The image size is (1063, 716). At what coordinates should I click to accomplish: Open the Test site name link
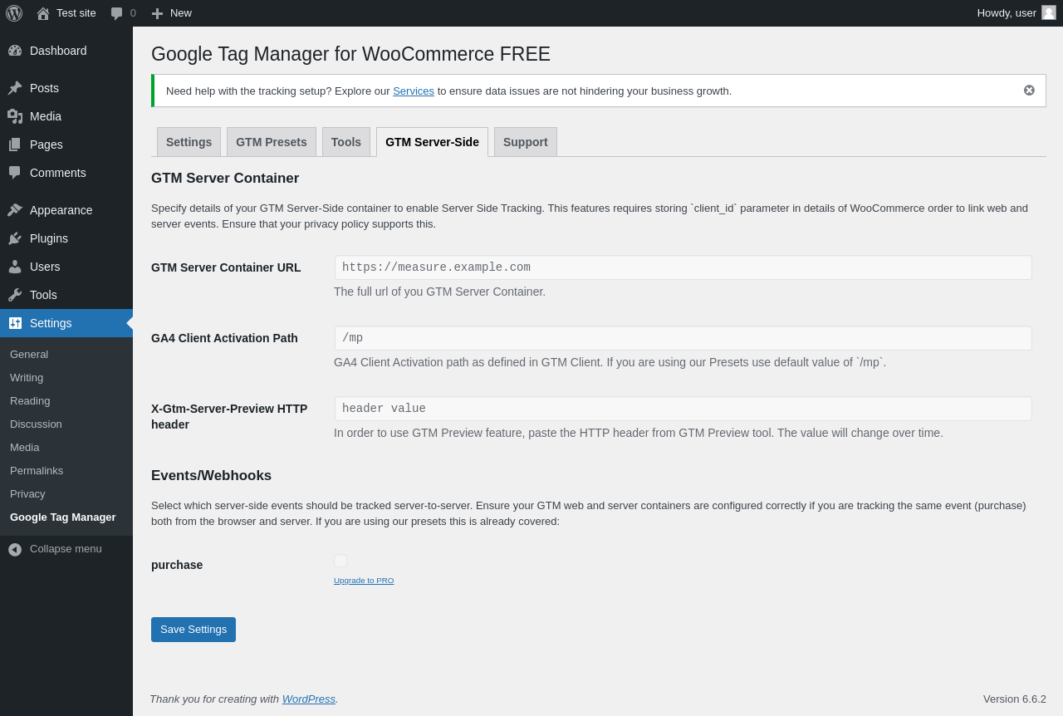tap(76, 13)
